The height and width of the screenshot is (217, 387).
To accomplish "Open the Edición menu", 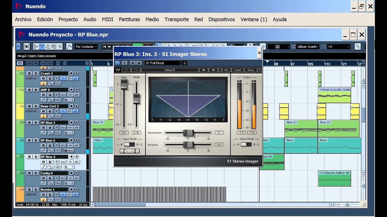I will pos(45,19).
